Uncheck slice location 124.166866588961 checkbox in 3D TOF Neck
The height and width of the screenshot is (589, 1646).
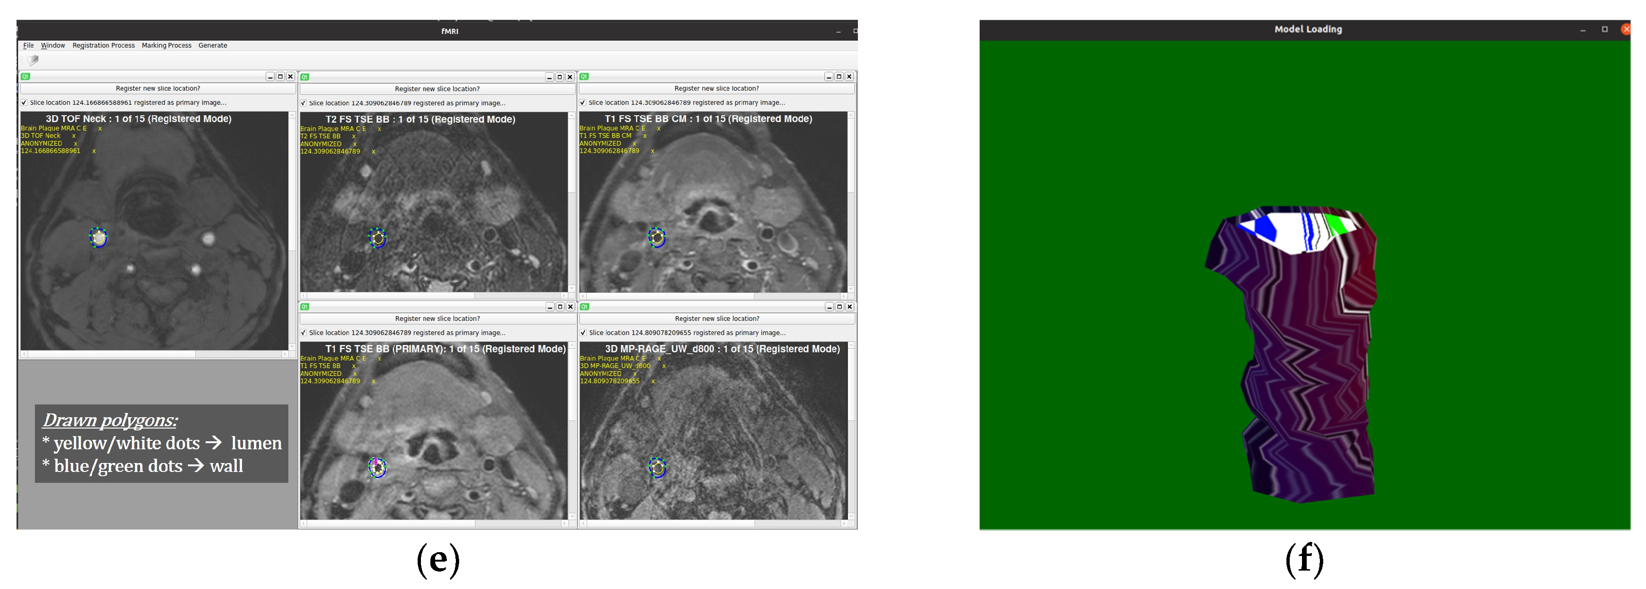[24, 103]
